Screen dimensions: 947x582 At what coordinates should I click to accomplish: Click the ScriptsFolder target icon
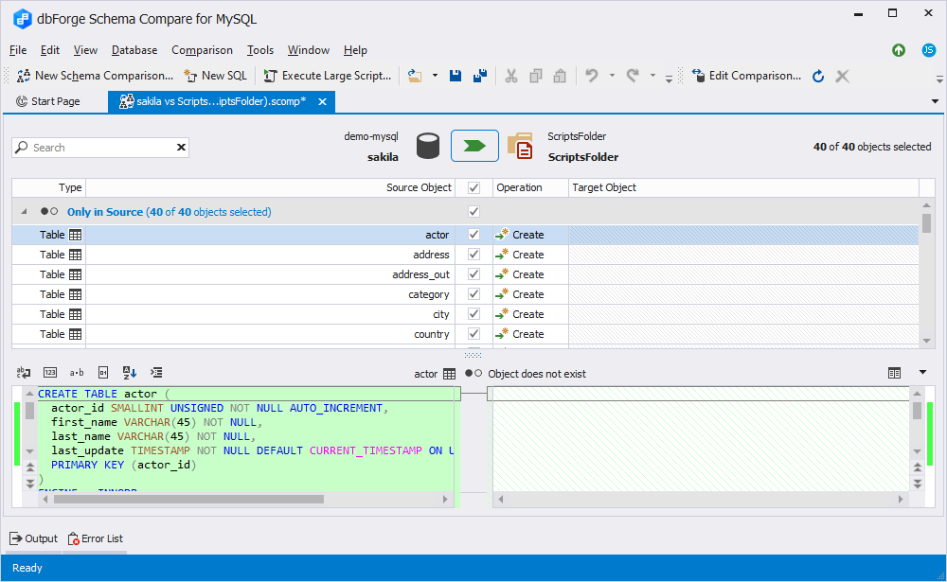[520, 147]
